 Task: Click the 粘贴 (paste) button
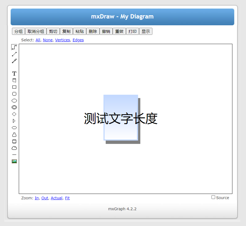[79, 31]
